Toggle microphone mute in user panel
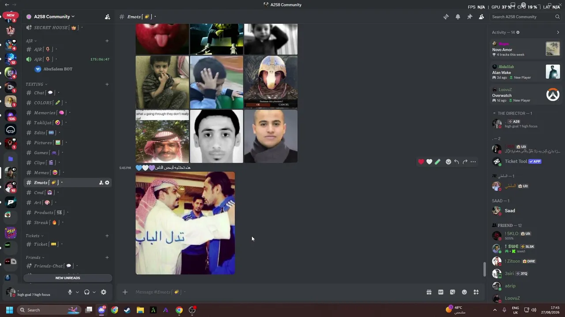 [x=70, y=292]
